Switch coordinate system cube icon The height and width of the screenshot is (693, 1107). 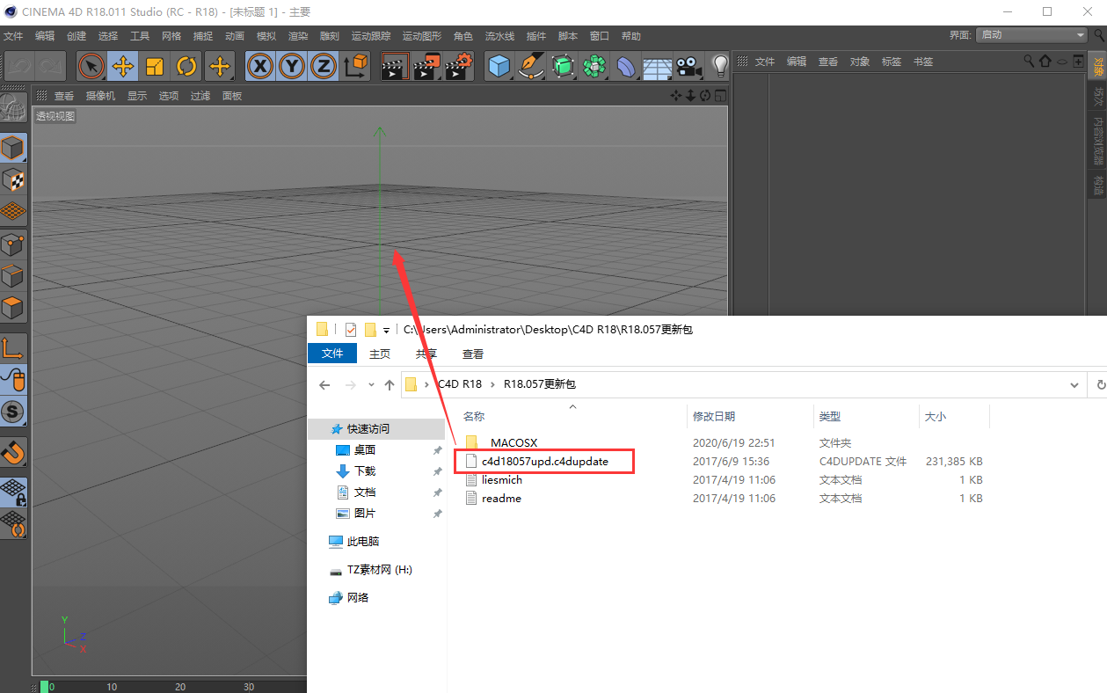[x=356, y=66]
